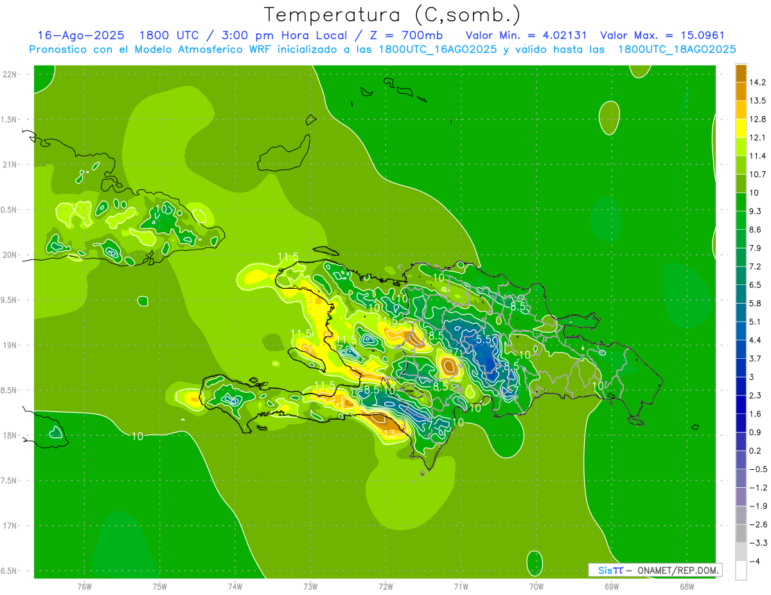This screenshot has height=595, width=771.
Task: Click the teal swatch between 5.8 and 6.5
Action: coord(741,294)
